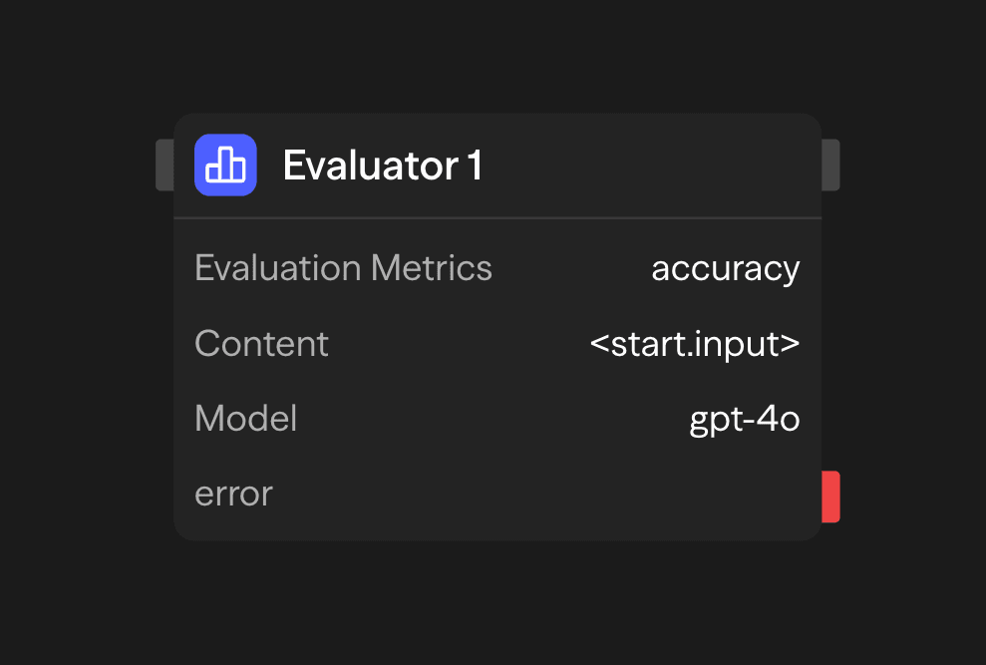The height and width of the screenshot is (665, 986).
Task: Open the Model dropdown showing gpt-4o
Action: point(745,419)
